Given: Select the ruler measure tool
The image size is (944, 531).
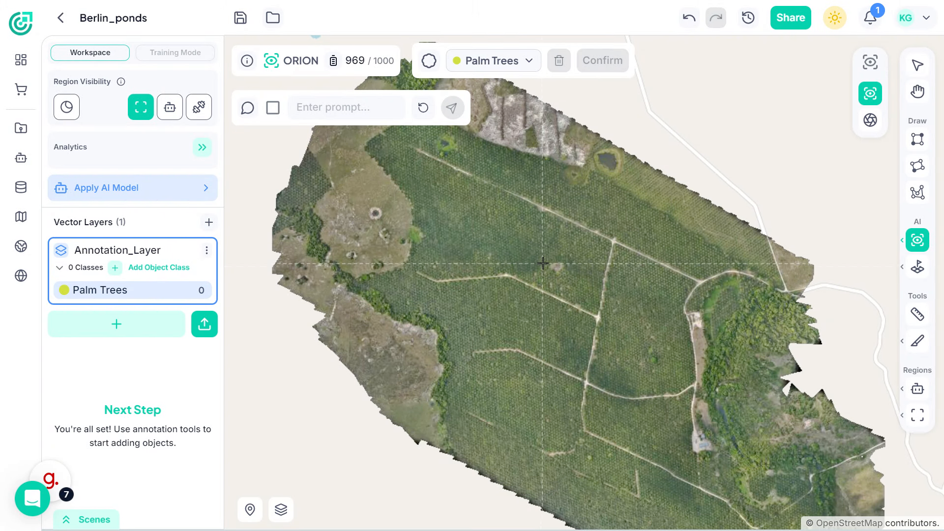Looking at the screenshot, I should pyautogui.click(x=917, y=315).
